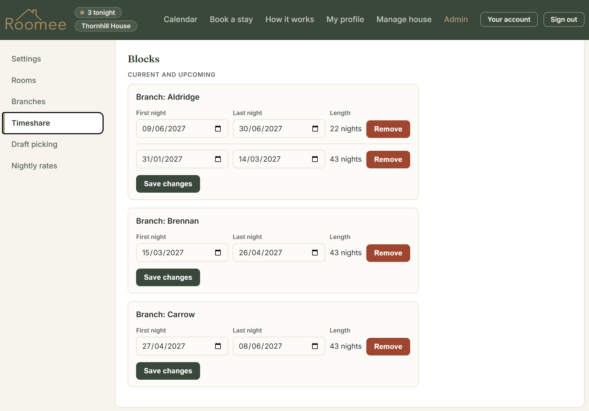The height and width of the screenshot is (411, 589).
Task: Click the 3 tonight status pill
Action: click(x=98, y=13)
